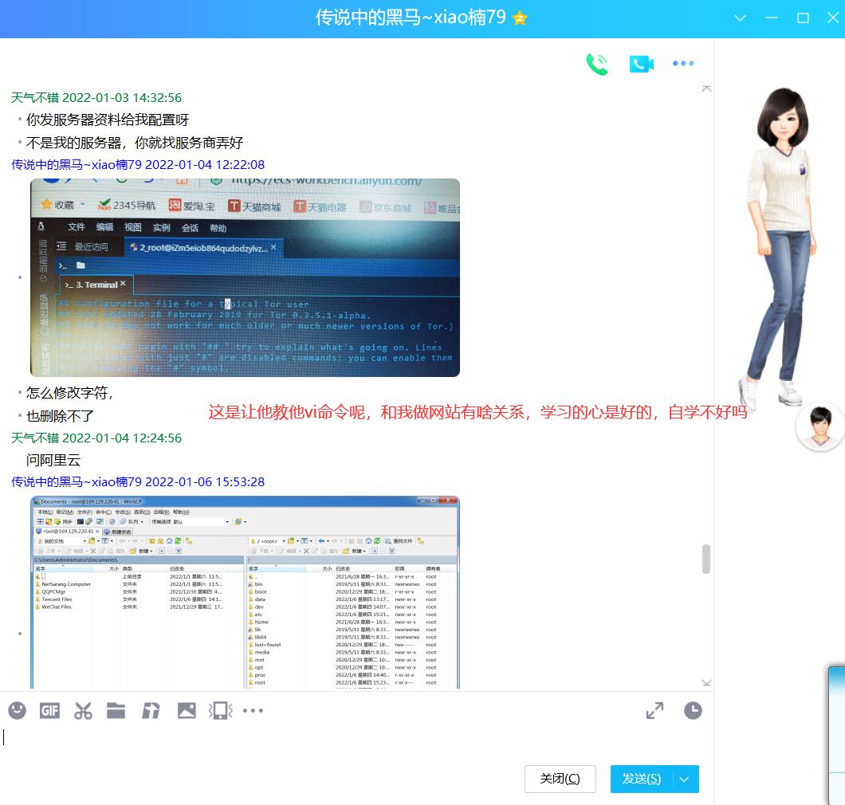Click the 发送(S) send button
Screen dimensions: 845x805
[x=641, y=779]
